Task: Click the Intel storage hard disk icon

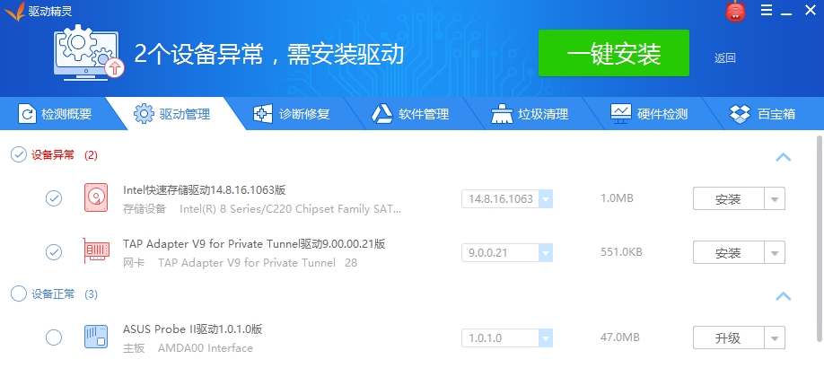Action: click(96, 197)
